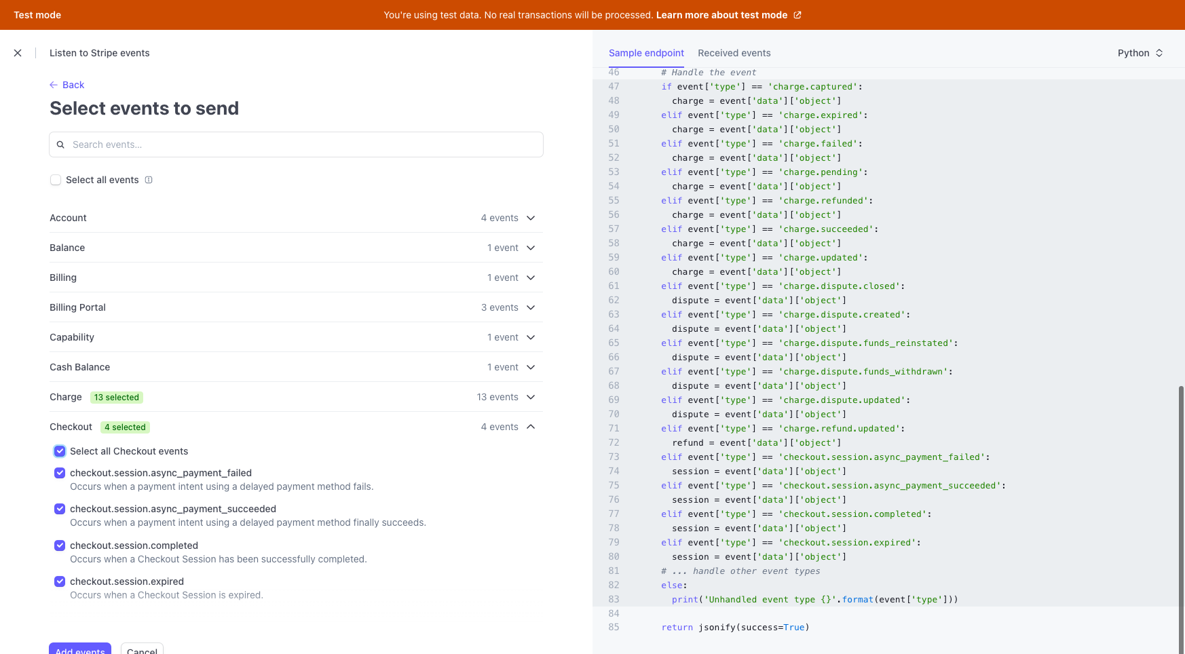Expand the Cash Balance events group
This screenshot has width=1185, height=654.
[296, 367]
